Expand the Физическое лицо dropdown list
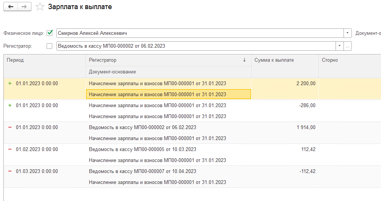 pyautogui.click(x=348, y=33)
